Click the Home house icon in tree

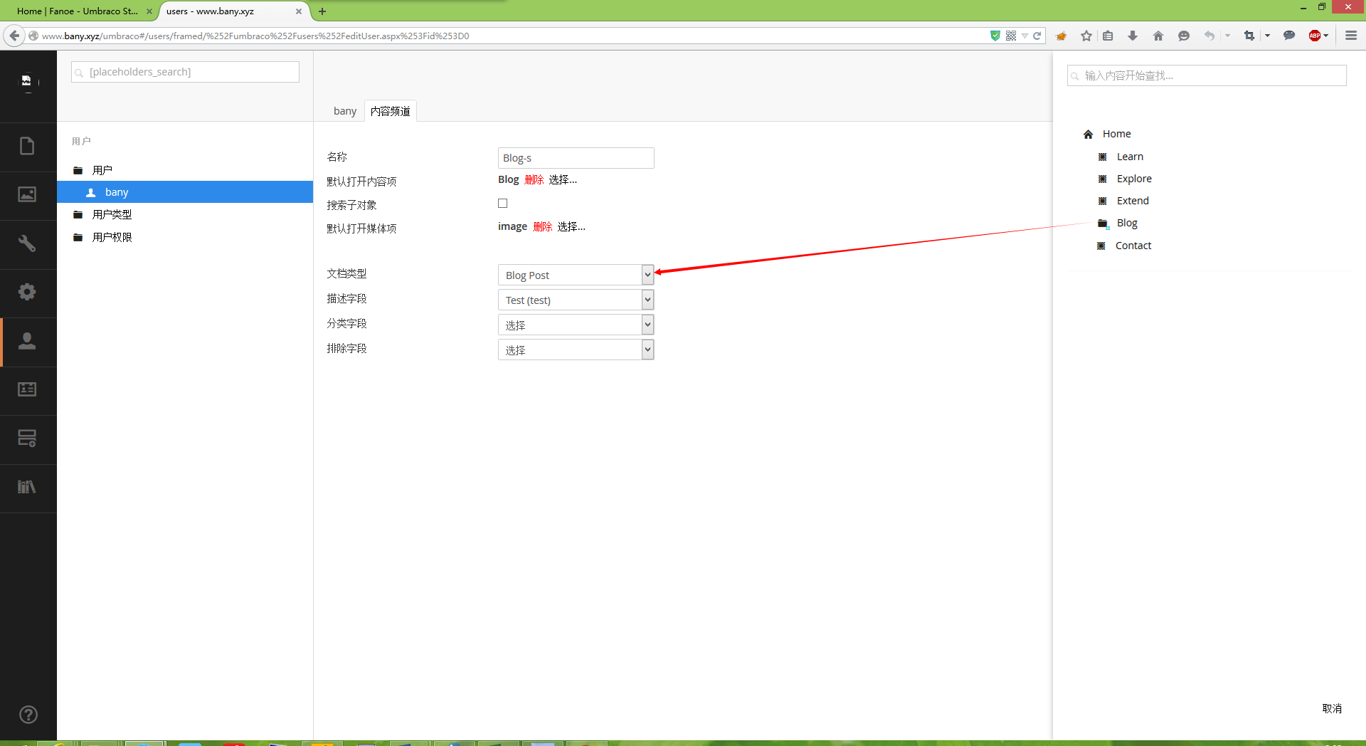[x=1088, y=134]
